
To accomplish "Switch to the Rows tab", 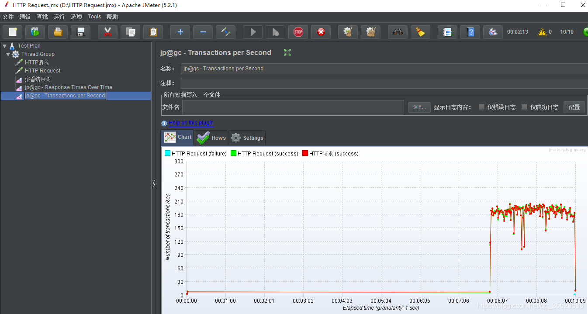I will pyautogui.click(x=211, y=138).
